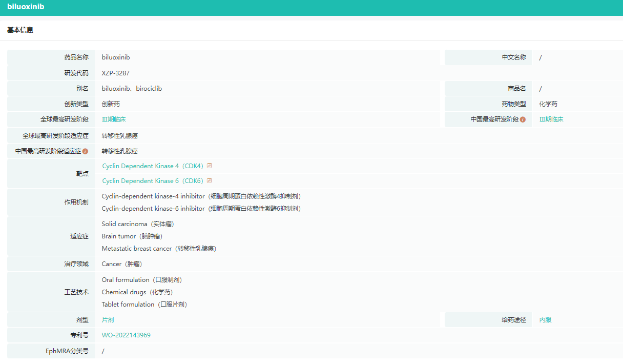Click III期临床 link for 中国最高研发阶段
The height and width of the screenshot is (364, 623).
point(551,119)
